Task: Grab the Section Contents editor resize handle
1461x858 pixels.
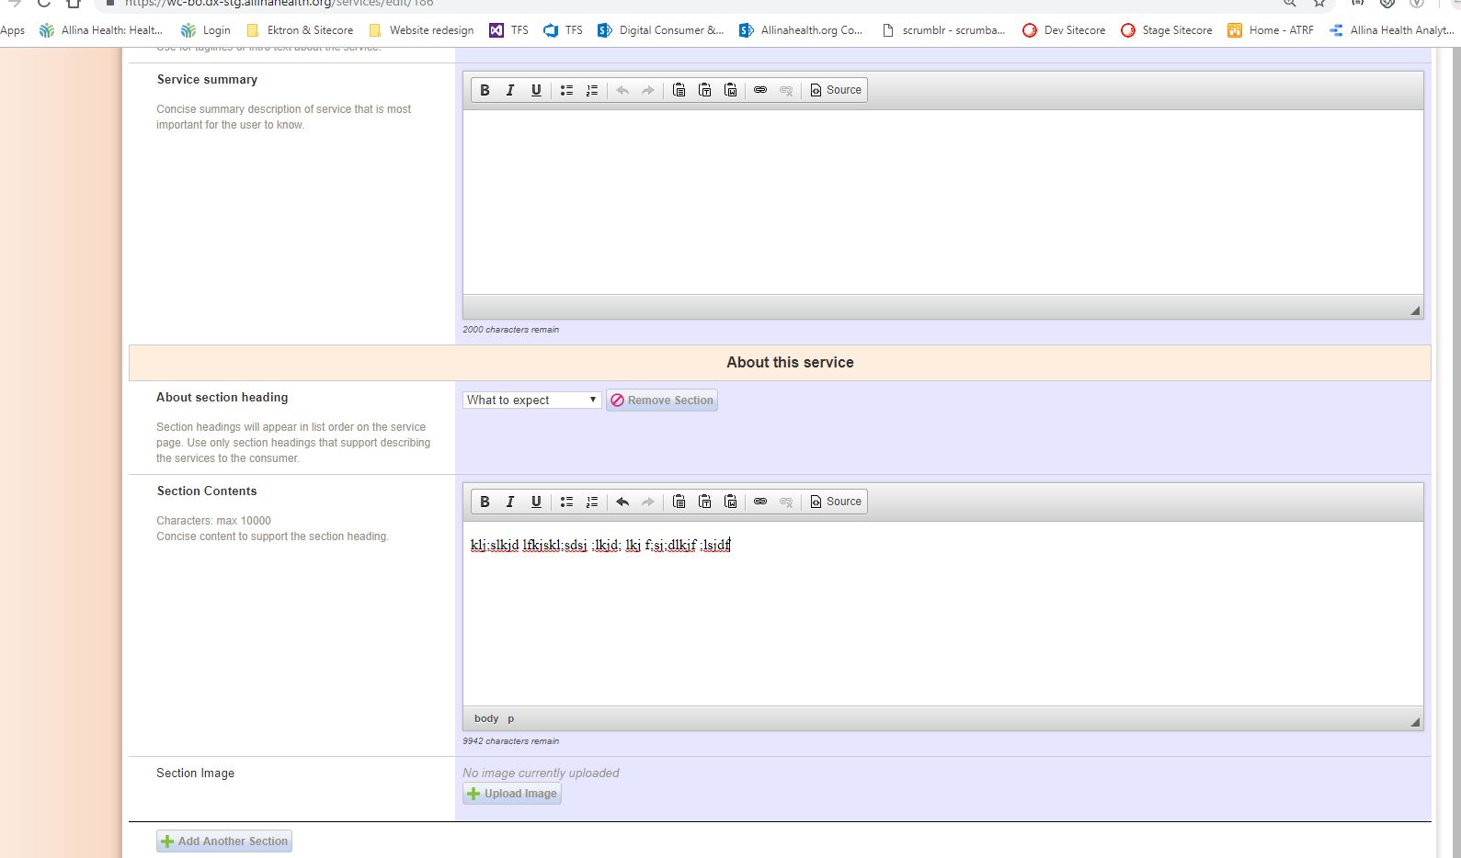Action: tap(1415, 722)
